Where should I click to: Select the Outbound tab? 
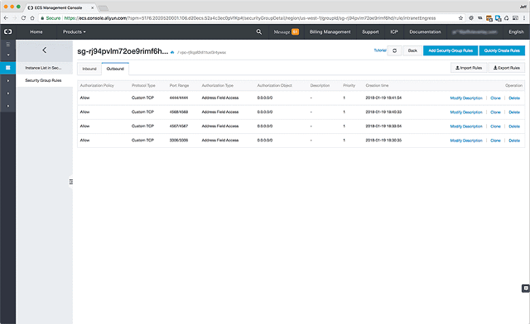115,69
